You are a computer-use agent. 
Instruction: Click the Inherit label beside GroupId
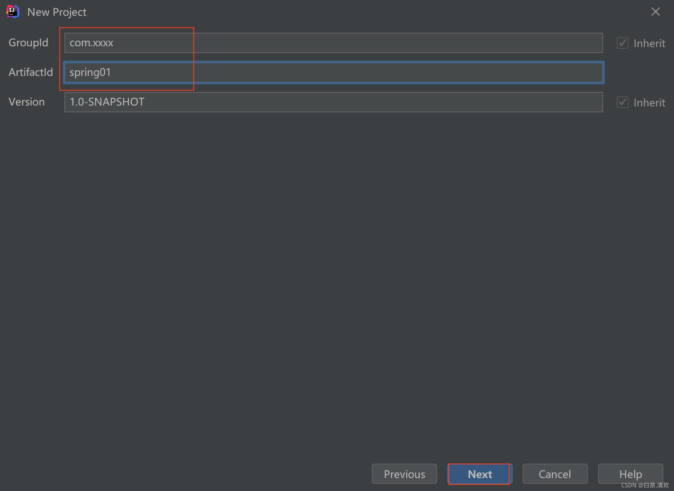point(649,44)
